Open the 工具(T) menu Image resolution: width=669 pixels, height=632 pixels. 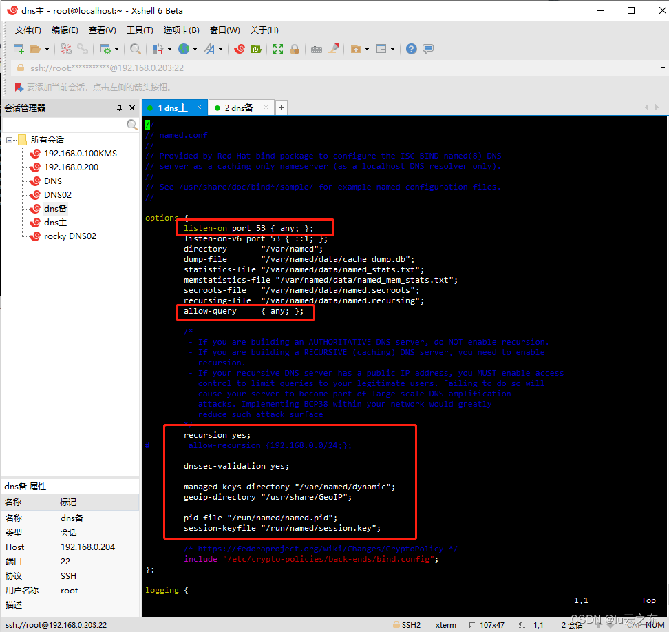tap(140, 30)
